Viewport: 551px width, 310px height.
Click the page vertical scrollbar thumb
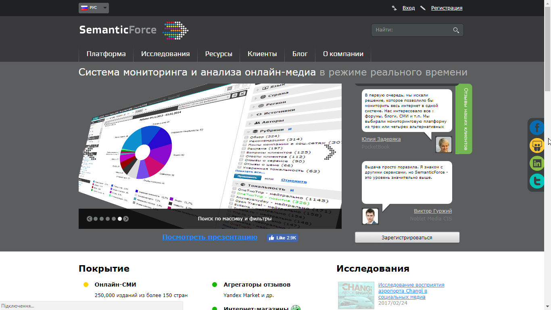click(548, 48)
